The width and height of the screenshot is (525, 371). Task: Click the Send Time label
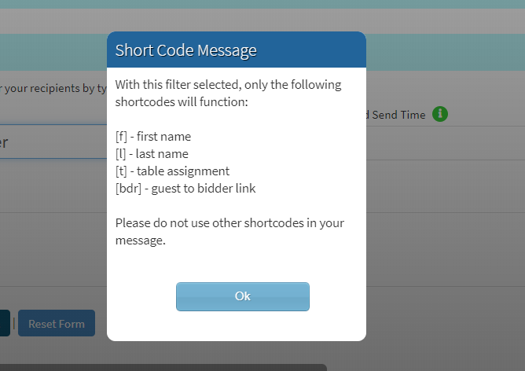point(398,115)
